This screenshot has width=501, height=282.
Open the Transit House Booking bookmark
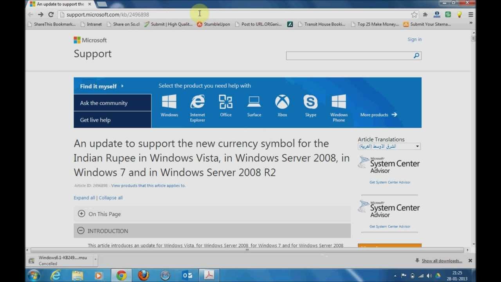[321, 24]
